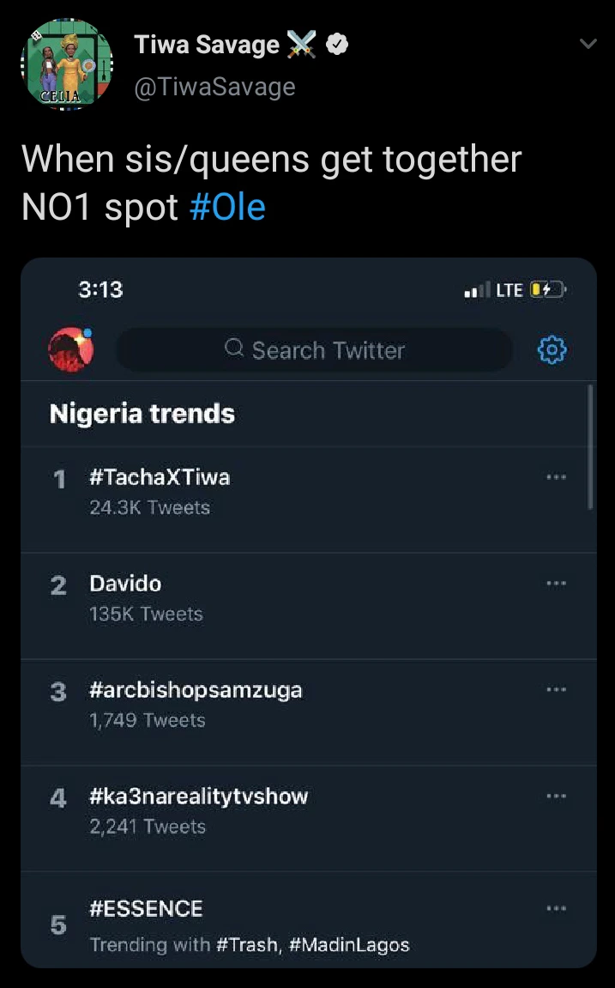
Task: Tap the battery charging icon
Action: coord(547,290)
